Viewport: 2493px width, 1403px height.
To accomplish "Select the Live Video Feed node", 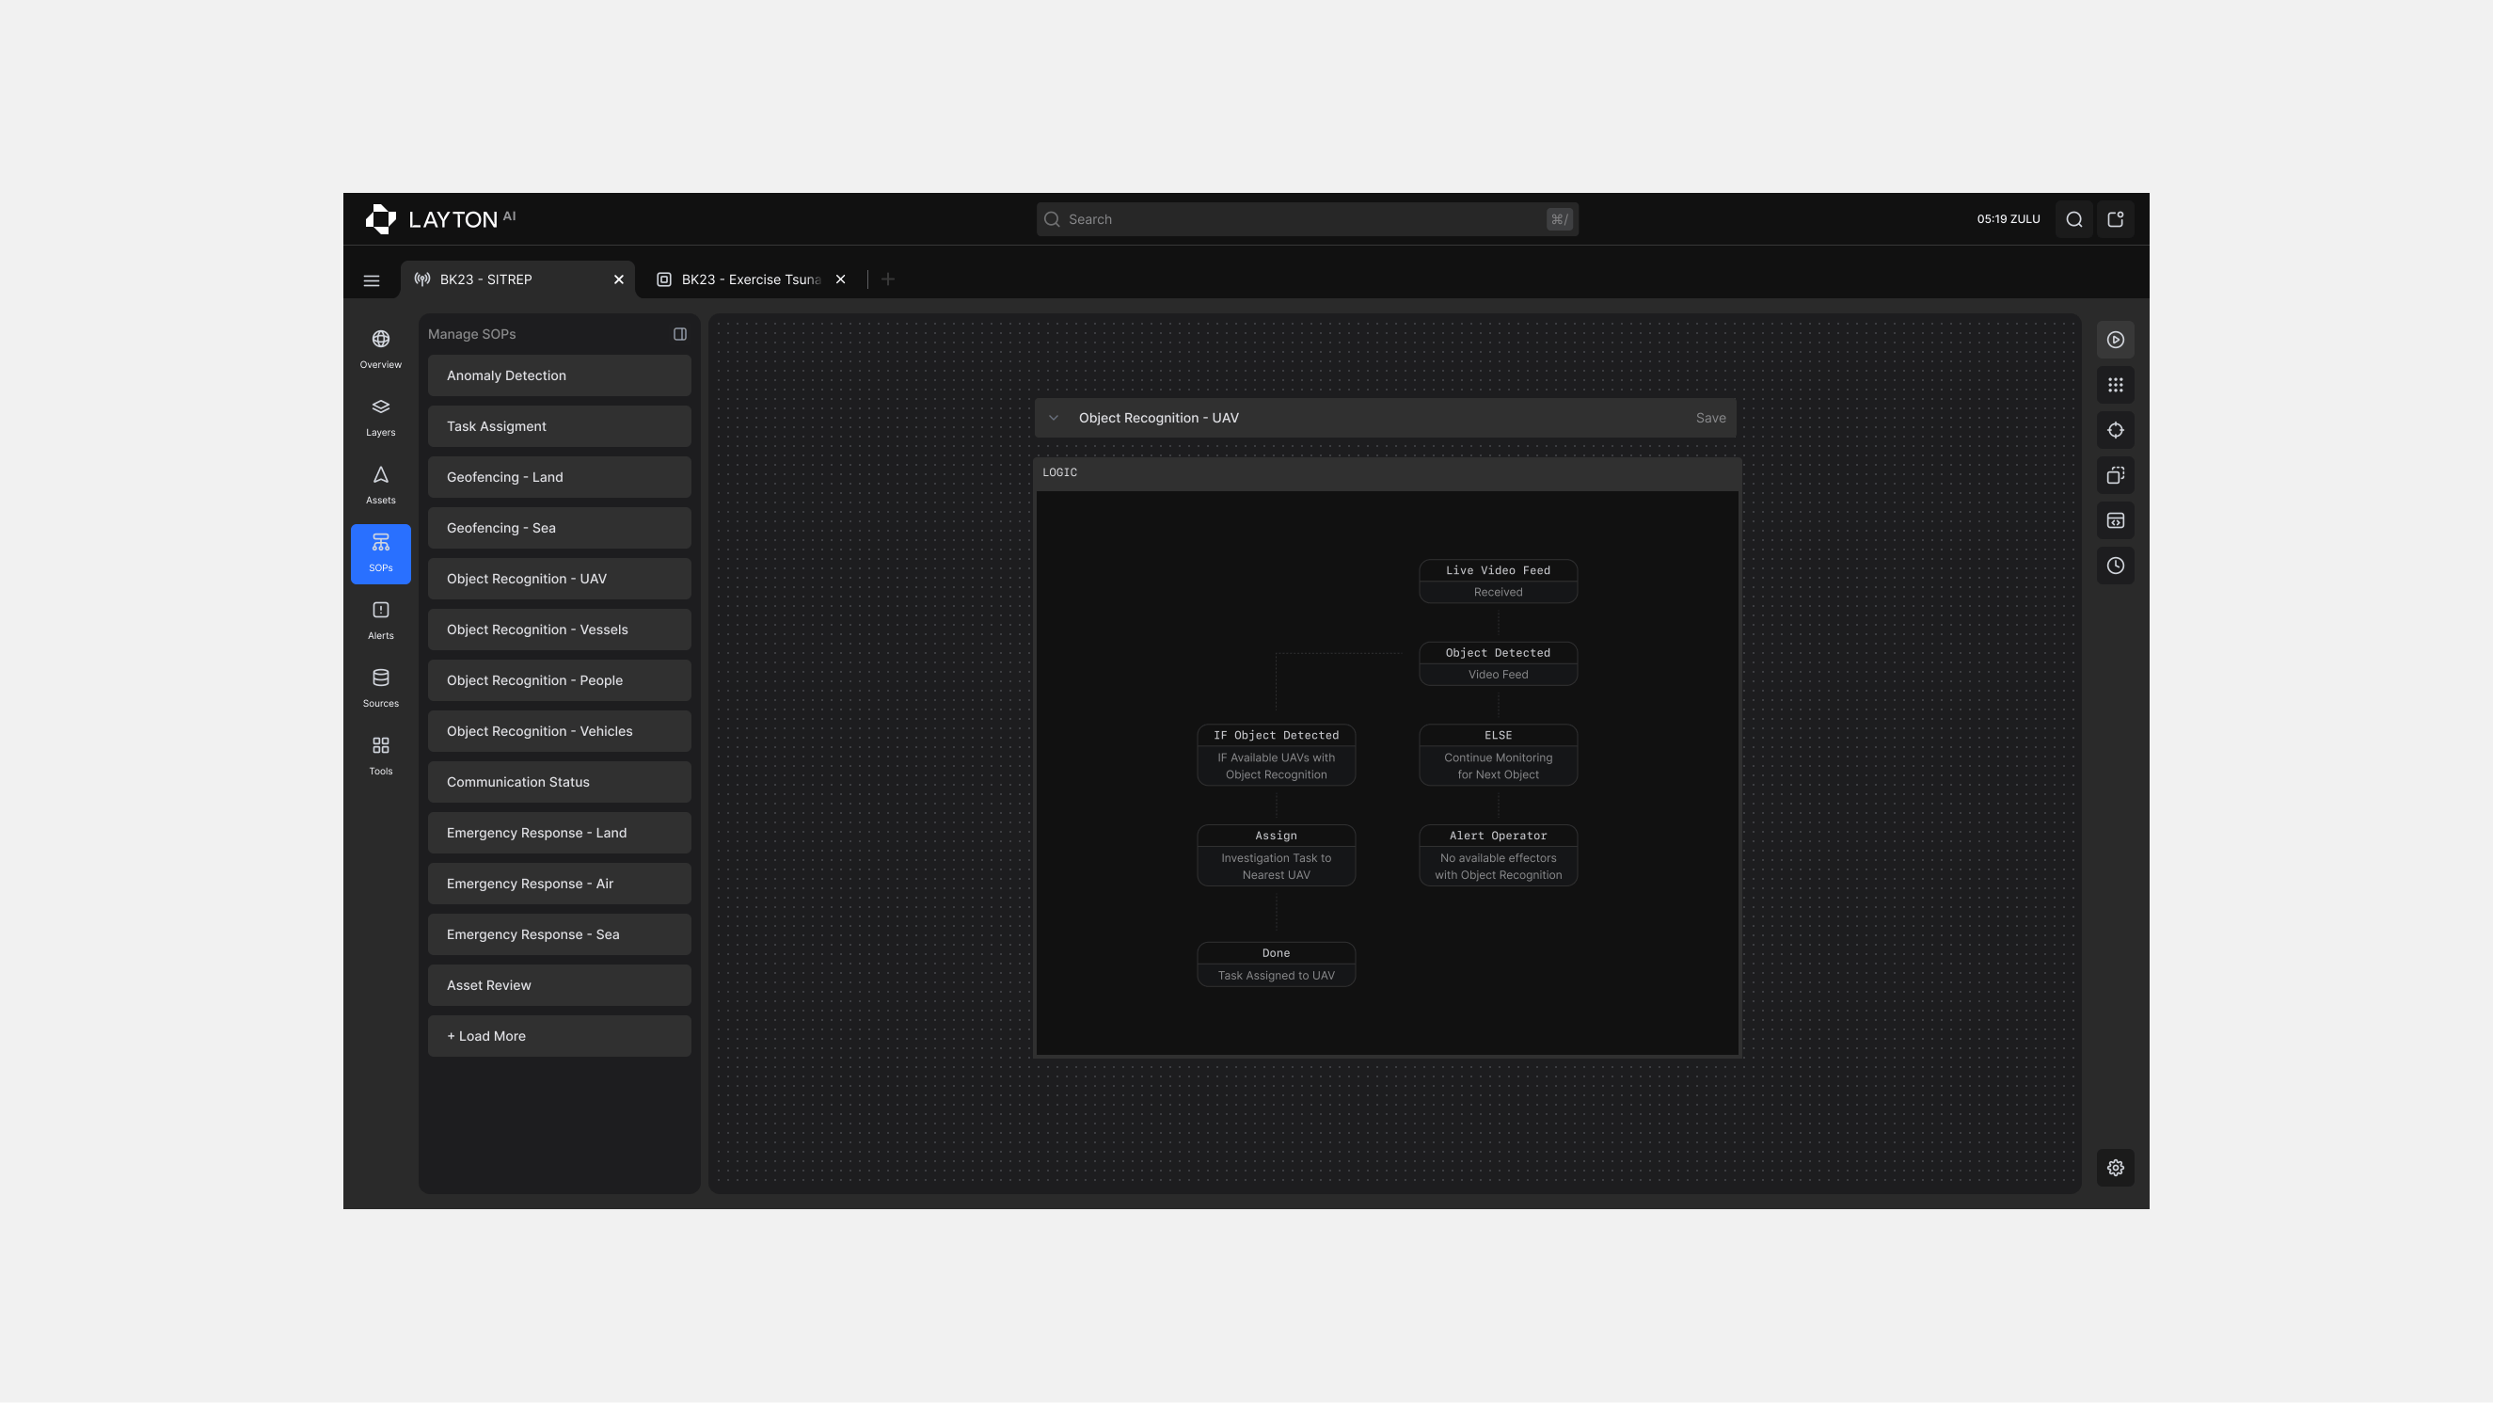I will click(x=1498, y=581).
